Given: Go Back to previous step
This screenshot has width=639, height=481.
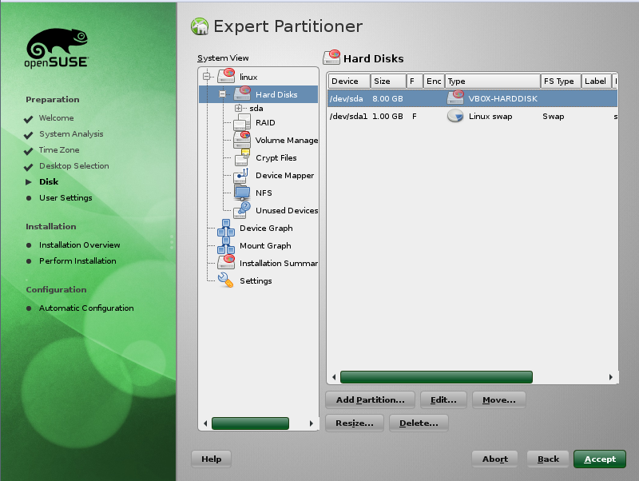Looking at the screenshot, I should click(548, 459).
